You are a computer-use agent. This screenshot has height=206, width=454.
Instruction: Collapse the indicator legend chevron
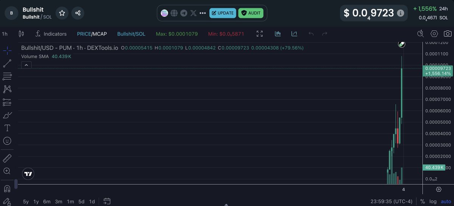pos(26,65)
